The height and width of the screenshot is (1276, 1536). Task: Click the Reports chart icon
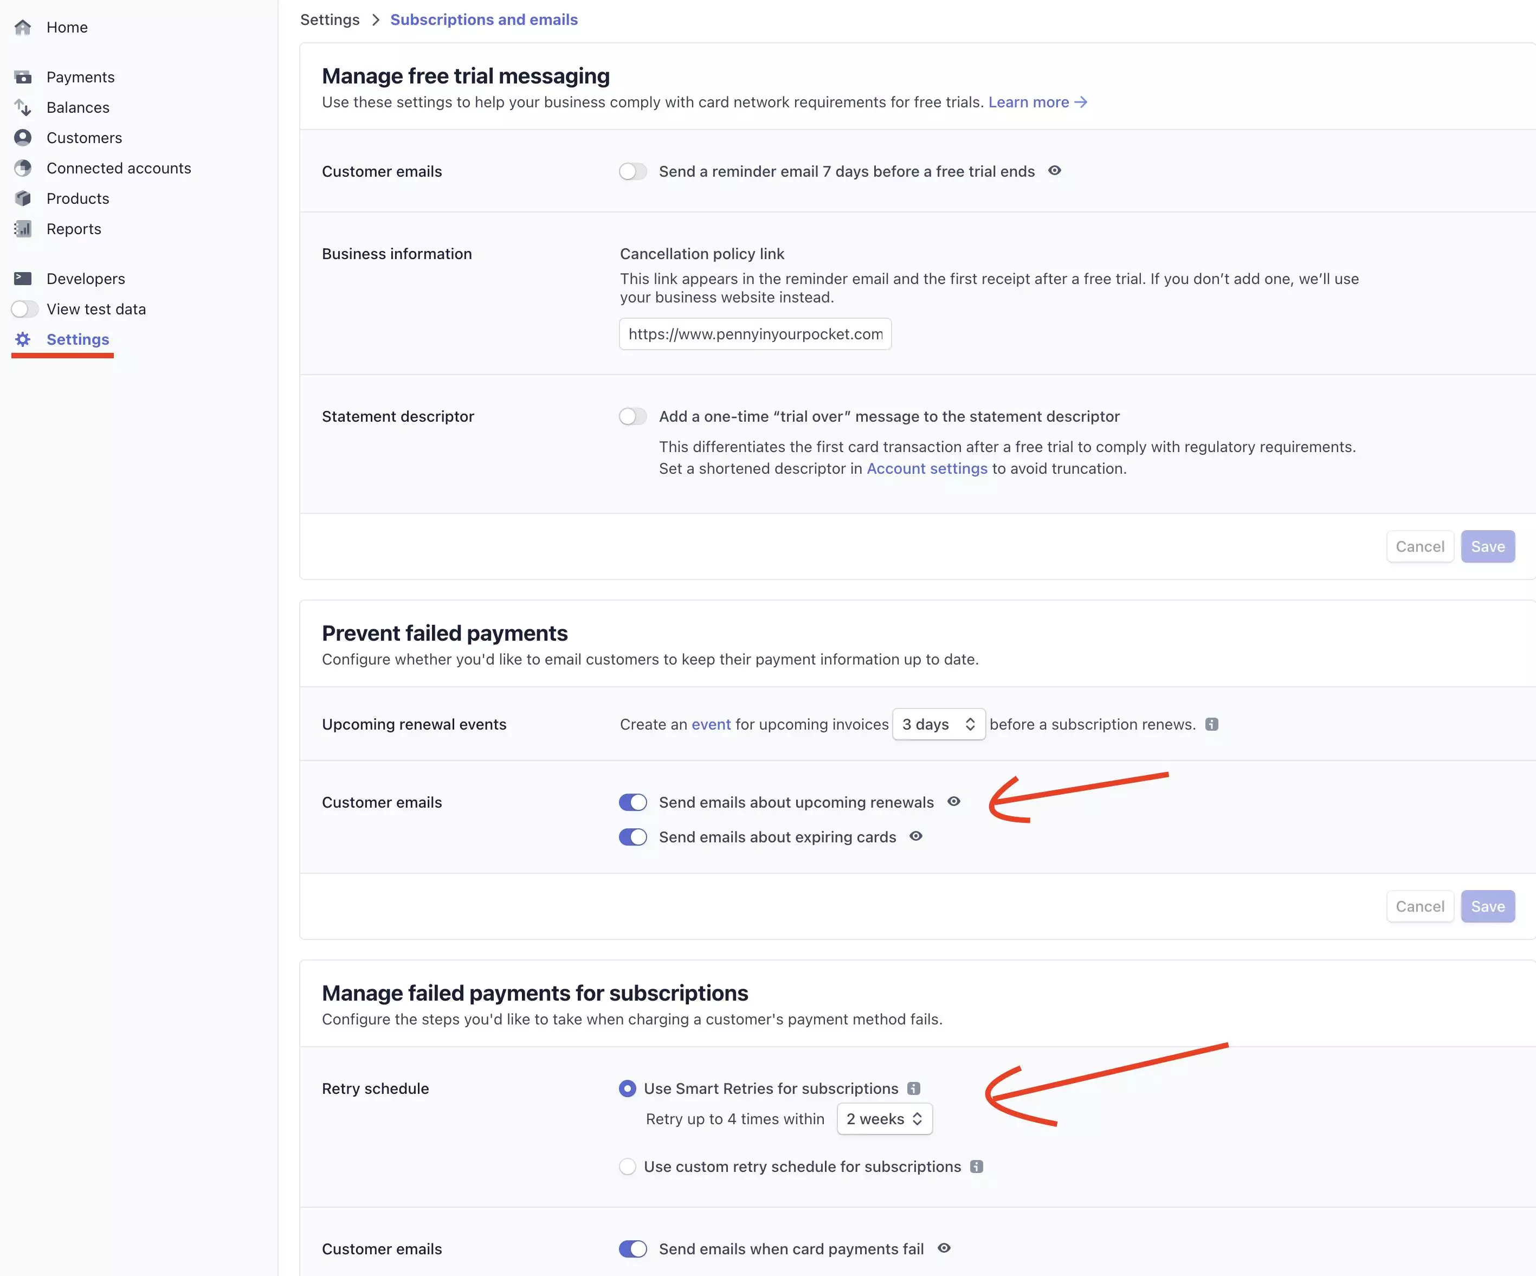(x=23, y=229)
